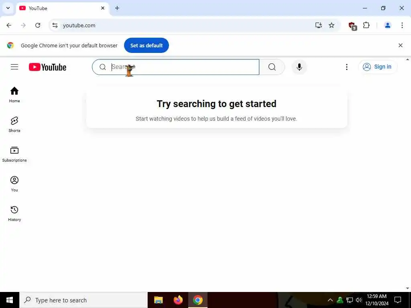Show hidden system tray icons
The height and width of the screenshot is (308, 411).
[330, 300]
